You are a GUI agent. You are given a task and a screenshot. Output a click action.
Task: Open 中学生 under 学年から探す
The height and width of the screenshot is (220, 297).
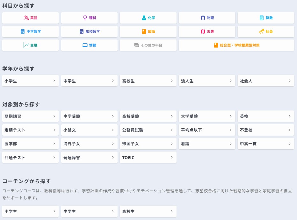pos(89,81)
